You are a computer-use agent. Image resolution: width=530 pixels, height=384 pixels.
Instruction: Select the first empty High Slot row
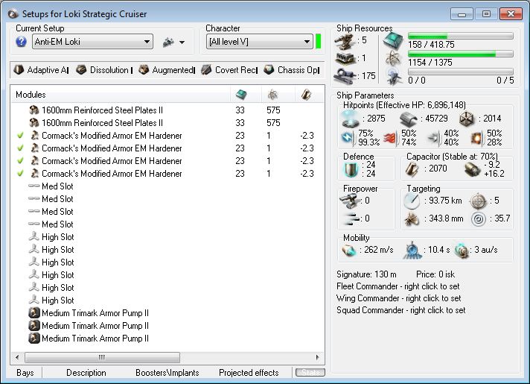[167, 236]
